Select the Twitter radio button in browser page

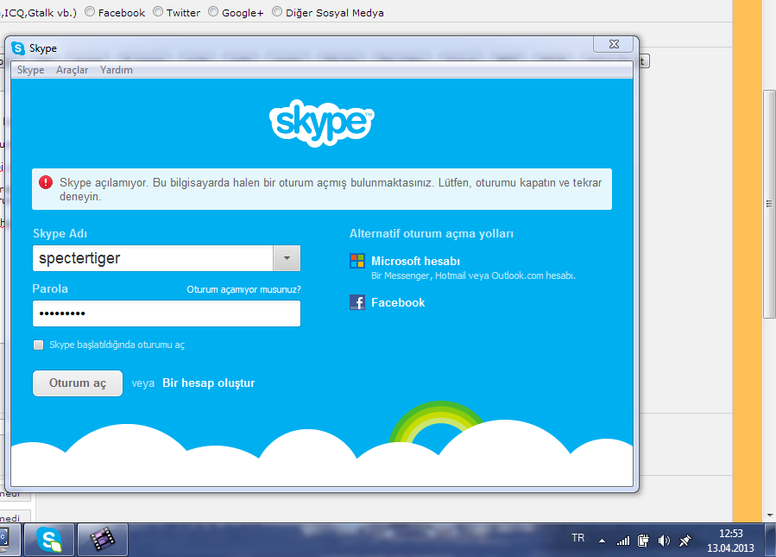coord(158,11)
